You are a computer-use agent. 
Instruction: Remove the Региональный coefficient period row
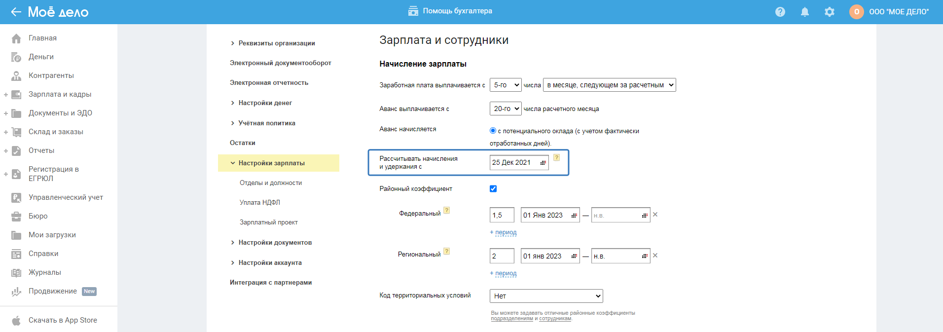tap(655, 256)
